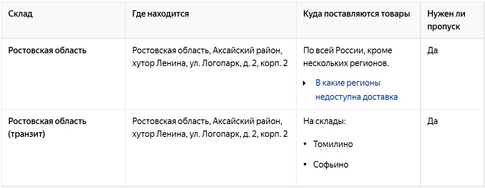Click the bullet point next to Томилино

[305, 145]
